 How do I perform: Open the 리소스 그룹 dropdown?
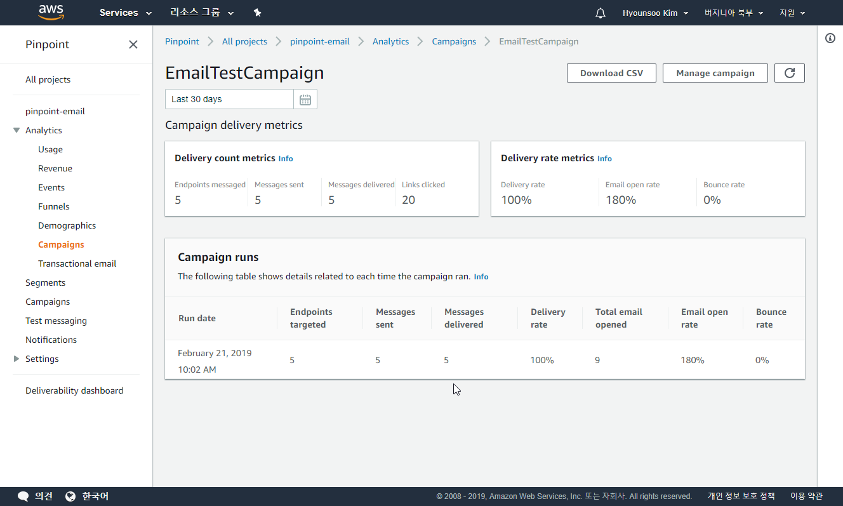coord(202,13)
